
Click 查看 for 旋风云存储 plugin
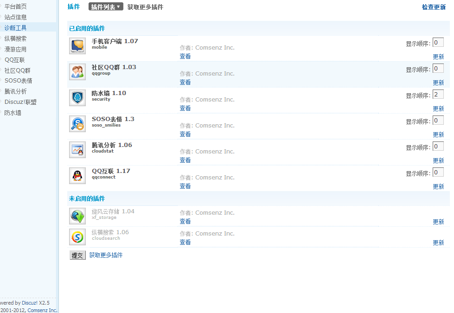[185, 221]
